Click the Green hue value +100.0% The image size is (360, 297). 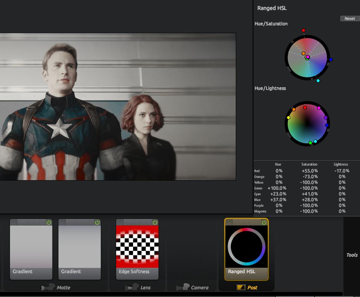pos(277,188)
